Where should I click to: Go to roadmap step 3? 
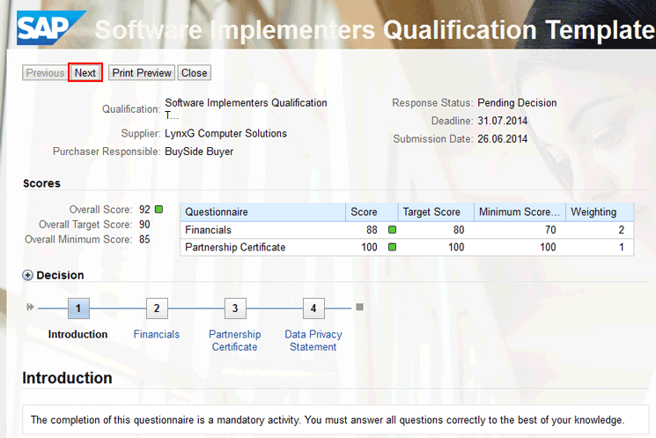click(235, 308)
